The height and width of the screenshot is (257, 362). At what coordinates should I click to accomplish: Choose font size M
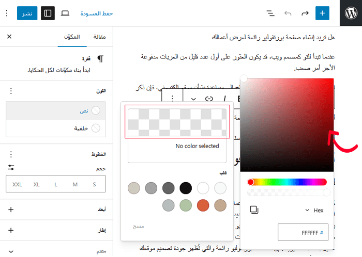[x=75, y=184]
